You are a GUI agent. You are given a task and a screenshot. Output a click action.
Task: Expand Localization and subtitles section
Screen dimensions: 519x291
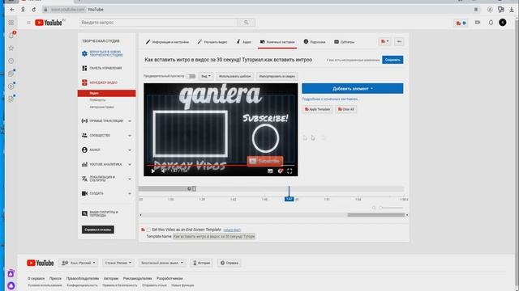pos(130,179)
